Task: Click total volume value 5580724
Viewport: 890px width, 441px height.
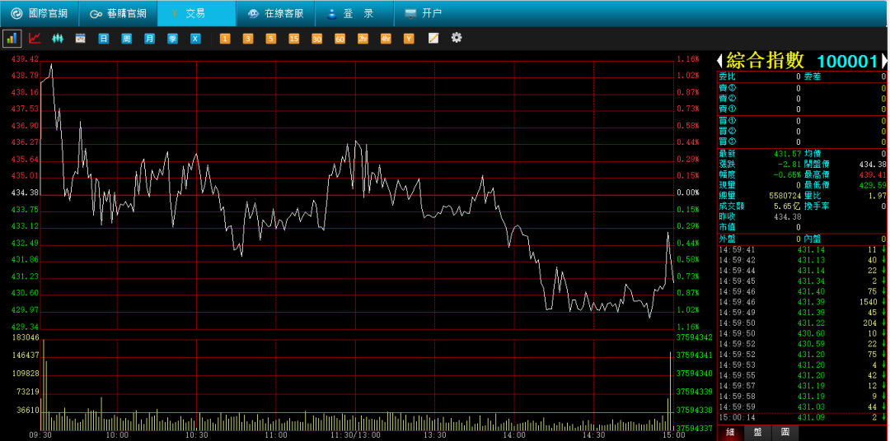Action: point(785,196)
